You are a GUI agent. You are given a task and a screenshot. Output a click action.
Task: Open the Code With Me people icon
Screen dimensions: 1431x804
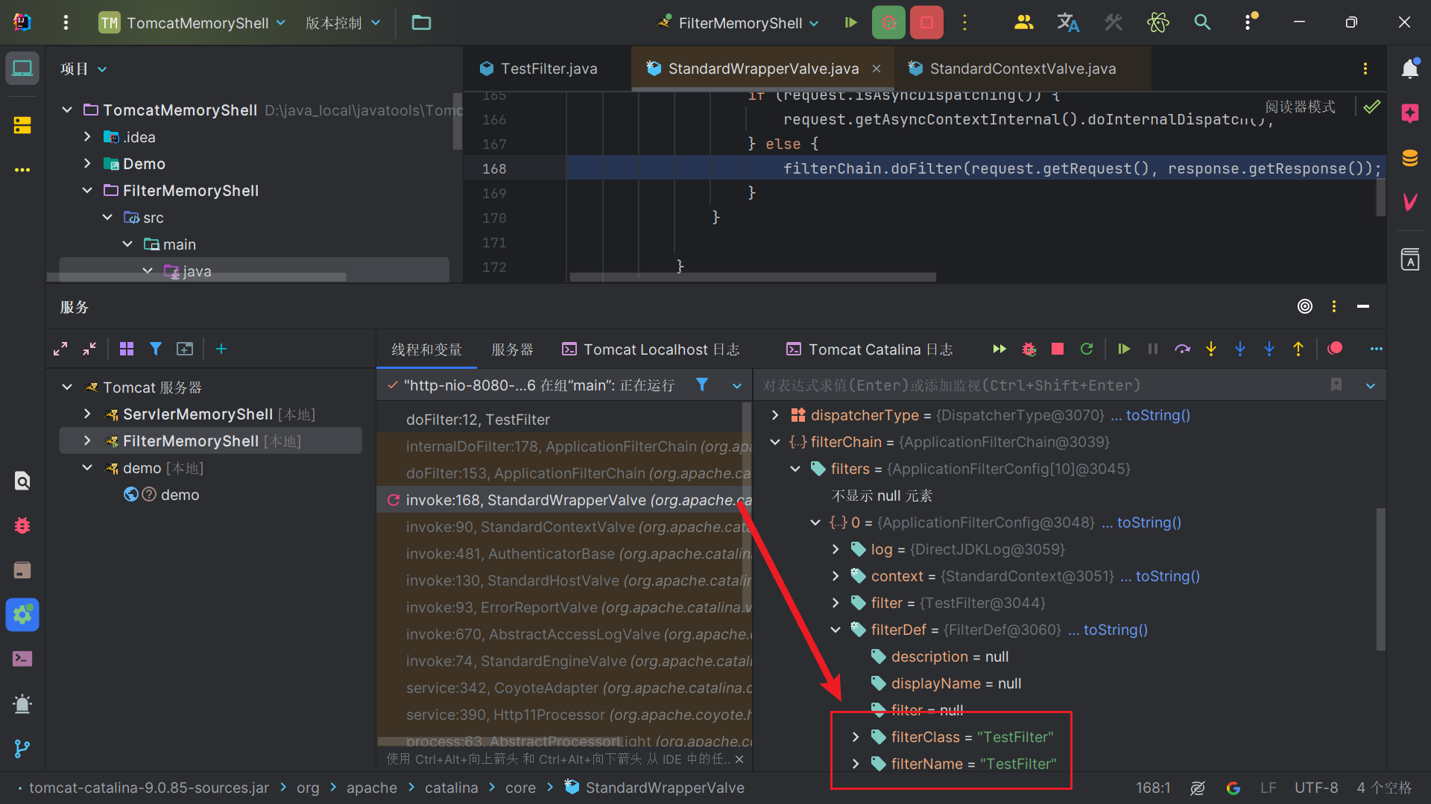point(1023,22)
